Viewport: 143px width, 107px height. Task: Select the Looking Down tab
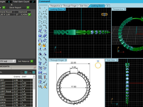click(x=97, y=6)
